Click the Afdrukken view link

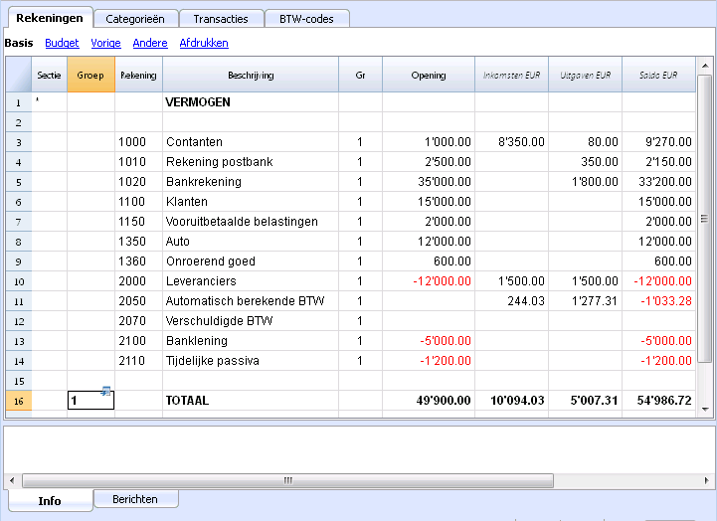click(204, 43)
